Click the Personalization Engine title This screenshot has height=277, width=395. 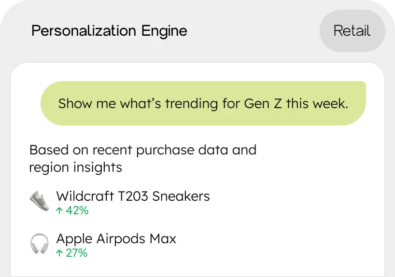point(109,31)
